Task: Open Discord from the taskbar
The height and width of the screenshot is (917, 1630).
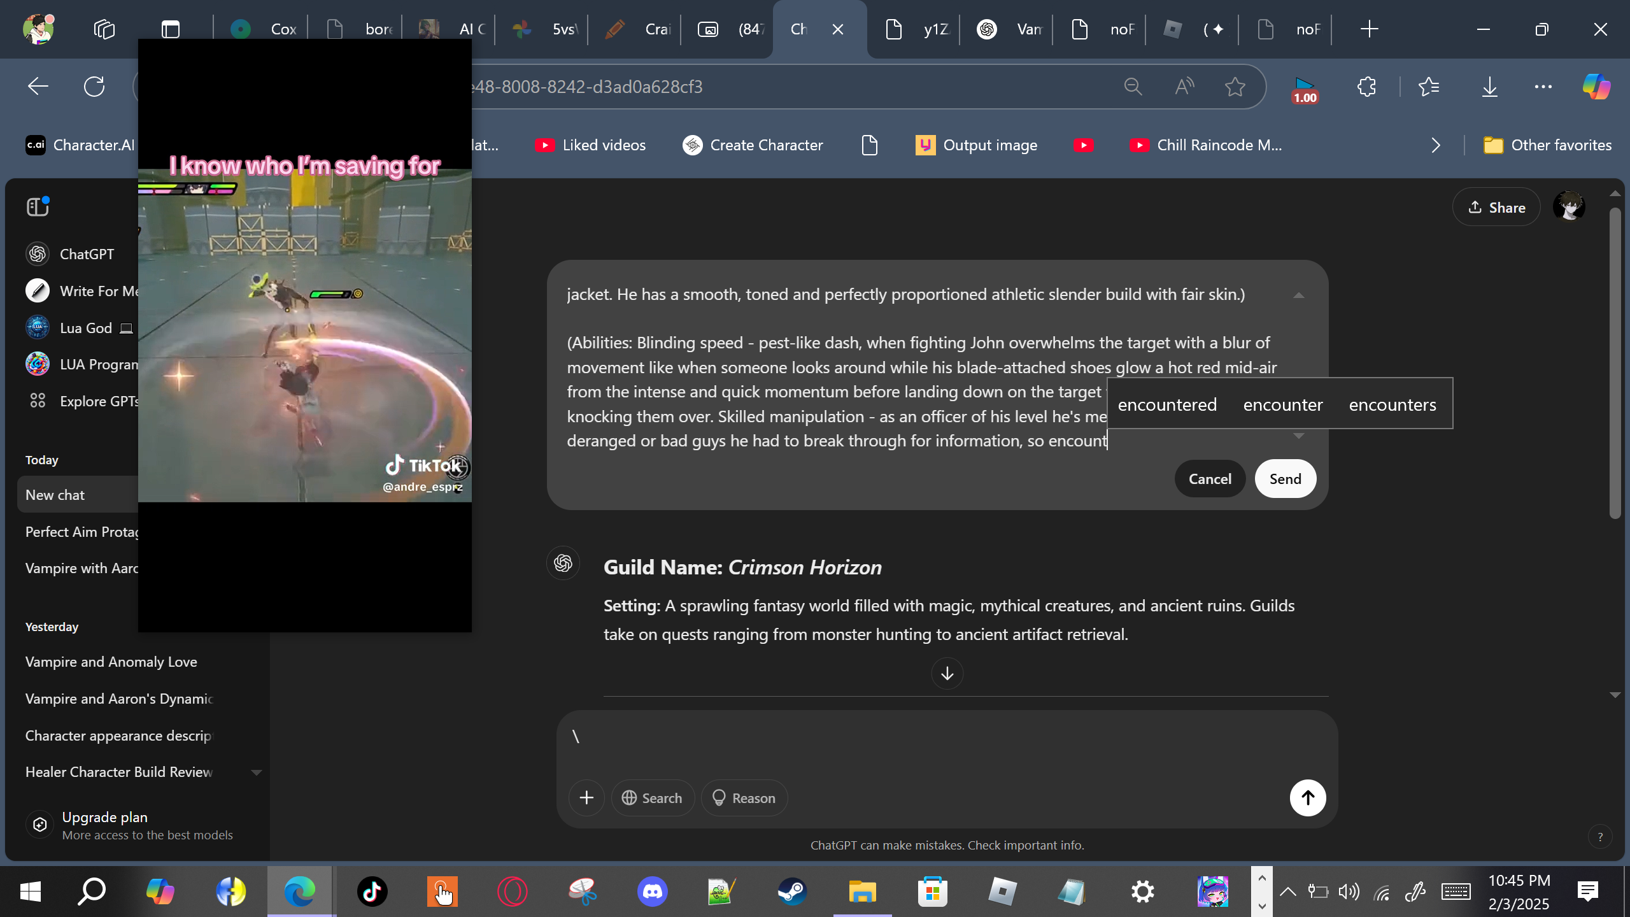Action: pyautogui.click(x=652, y=891)
